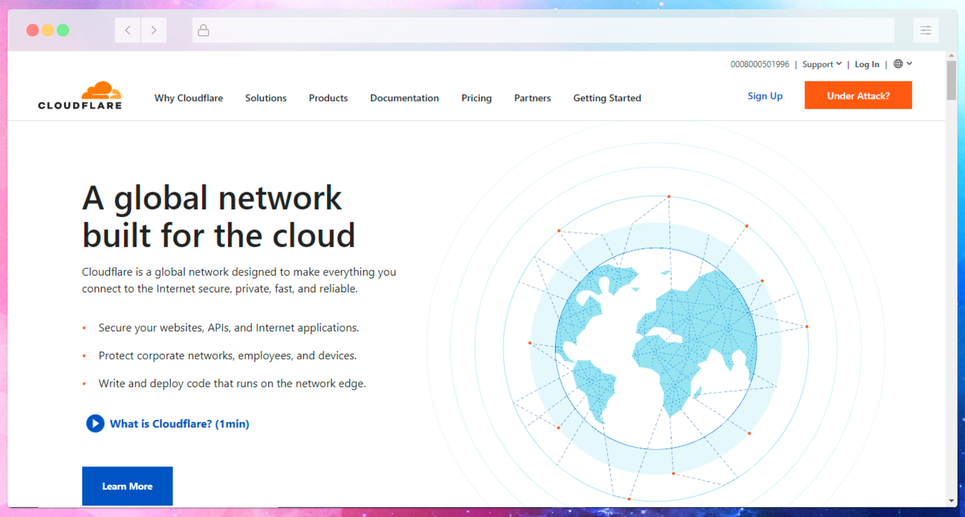Go to the Pricing page
The width and height of the screenshot is (965, 517).
click(476, 98)
